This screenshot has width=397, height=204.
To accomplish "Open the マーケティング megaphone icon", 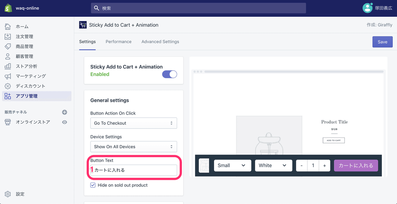I will point(8,76).
